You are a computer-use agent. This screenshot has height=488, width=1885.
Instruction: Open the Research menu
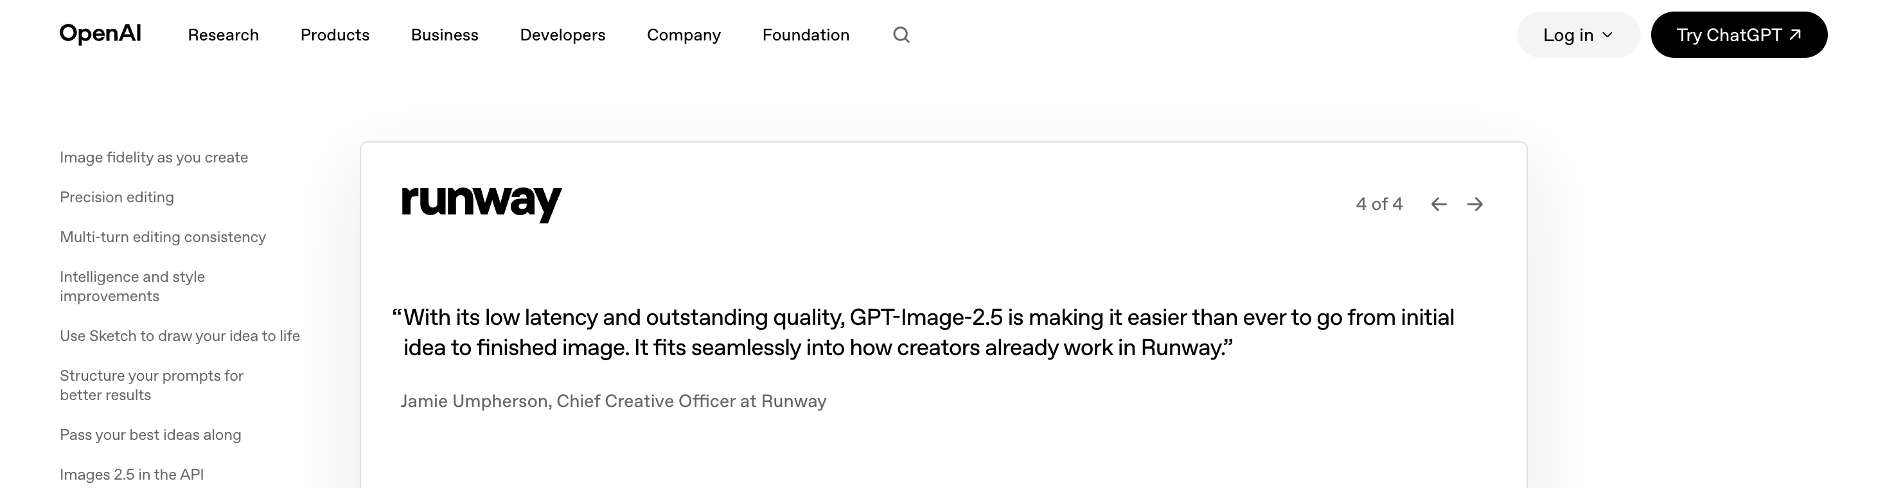[223, 35]
